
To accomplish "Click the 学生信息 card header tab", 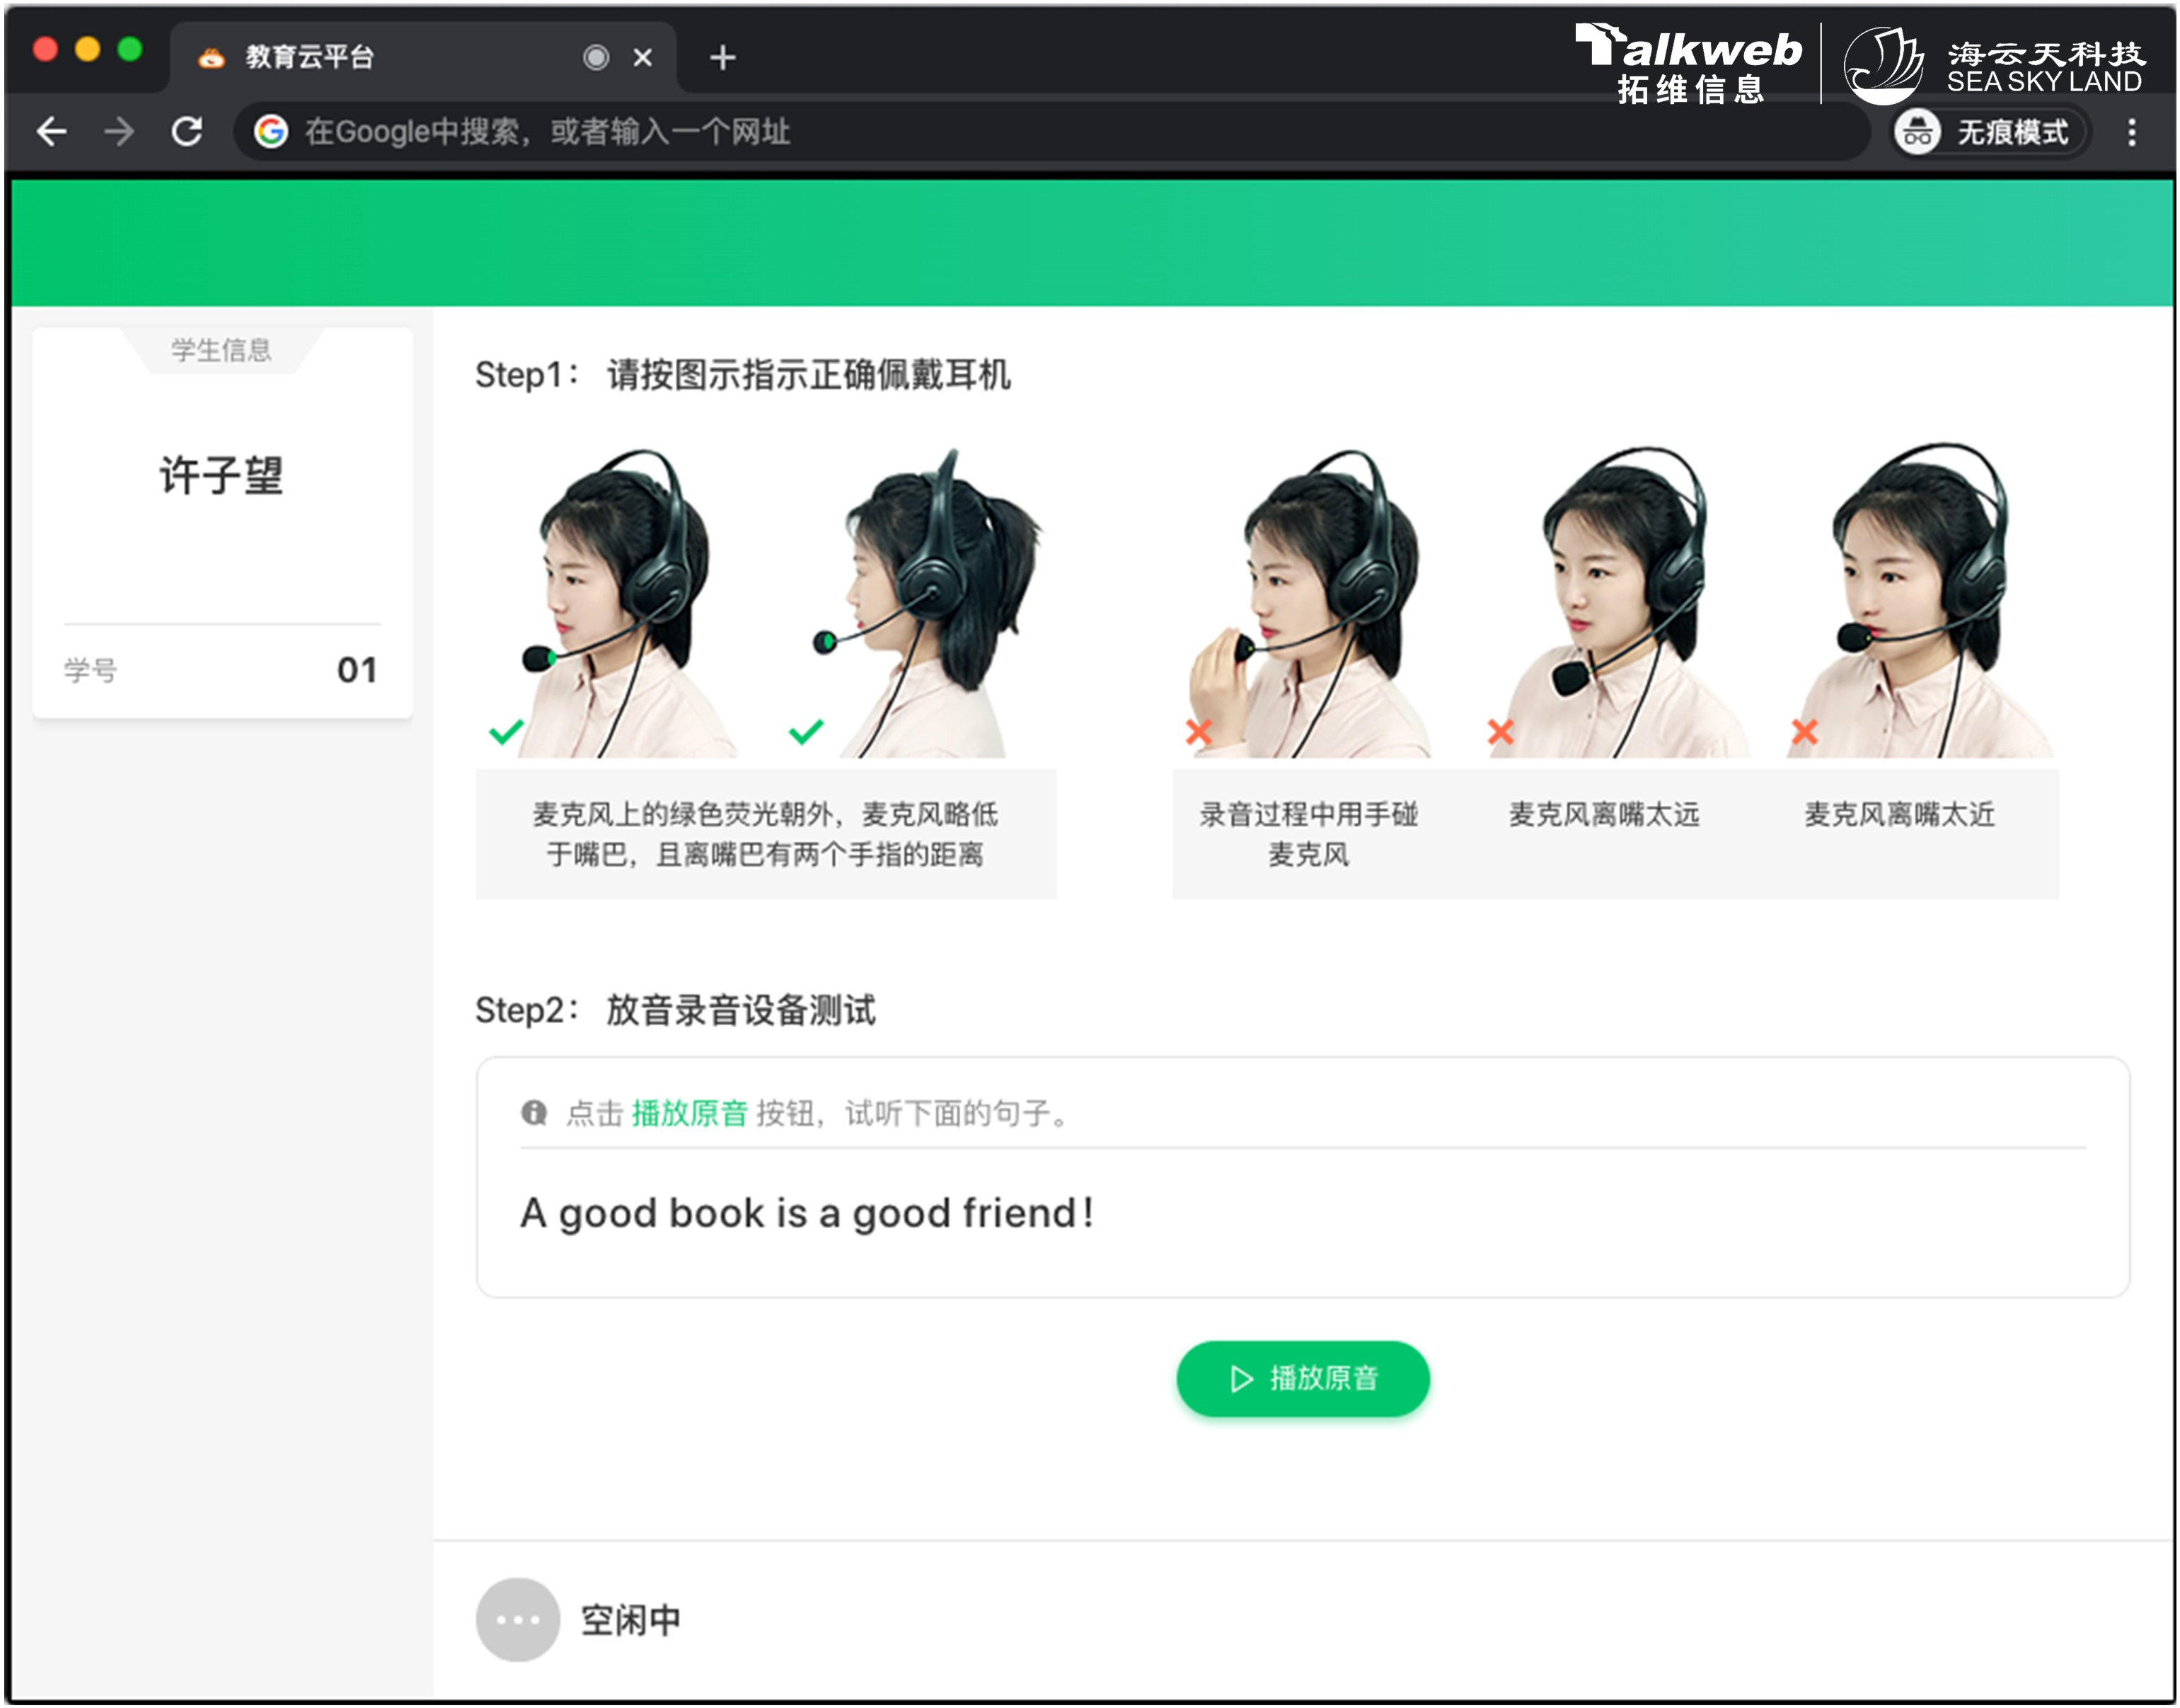I will pyautogui.click(x=221, y=350).
